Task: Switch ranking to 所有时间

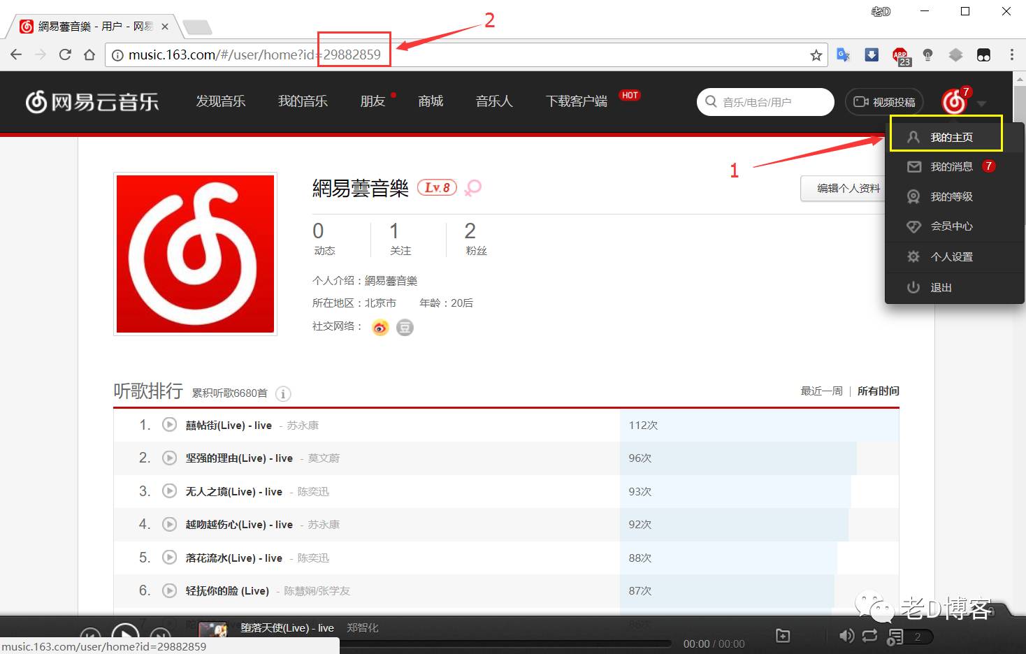Action: click(879, 391)
